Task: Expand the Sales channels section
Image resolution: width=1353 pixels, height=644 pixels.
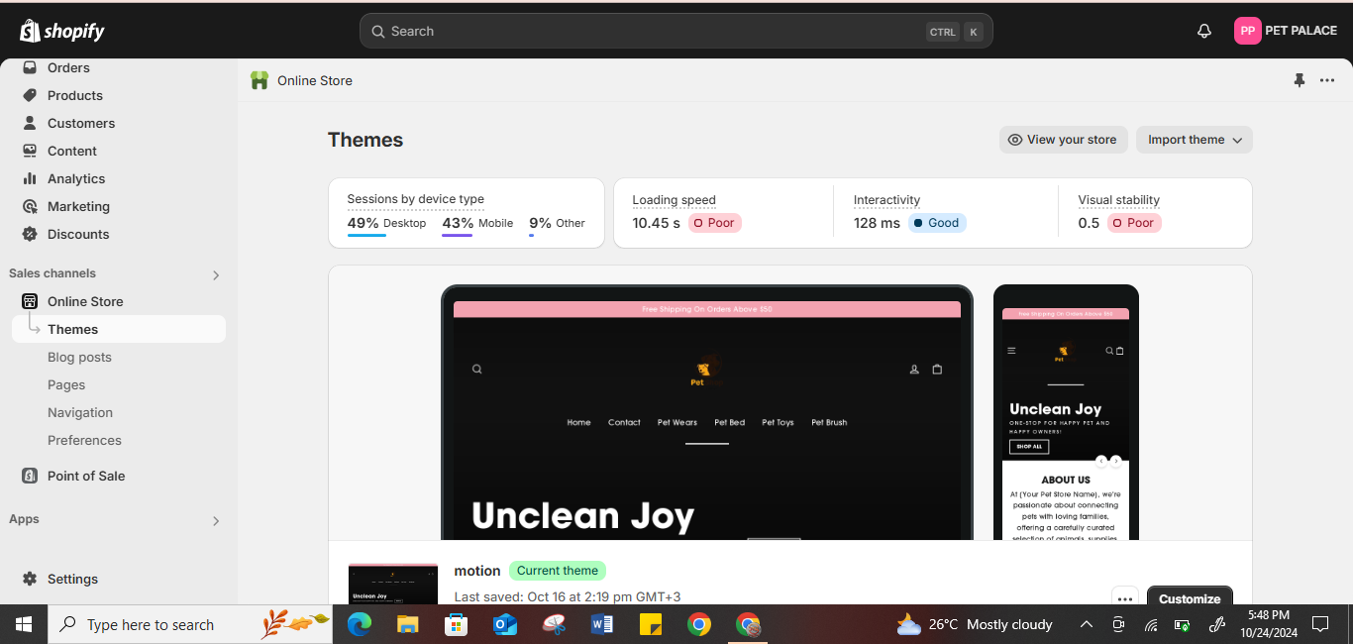Action: click(x=216, y=274)
